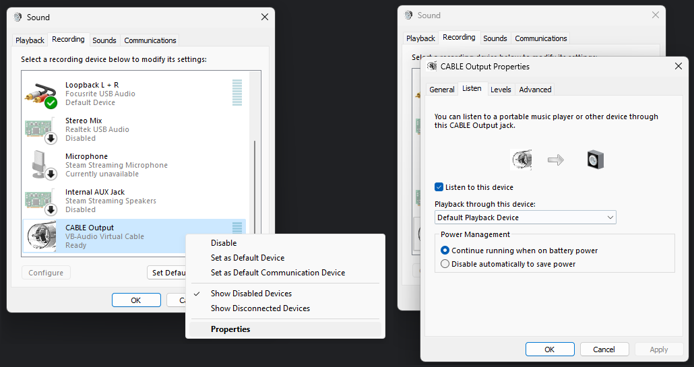Close the CABLE Output Properties dialog
Viewport: 694px width, 367px height.
678,66
